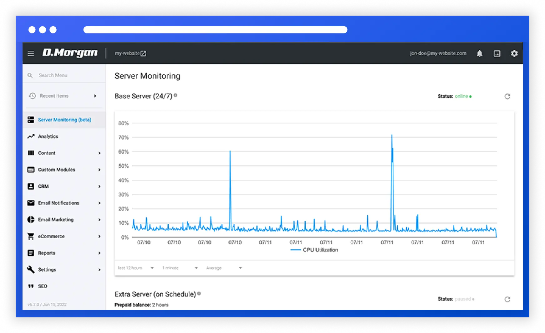Expand the Content submenu chevron
This screenshot has width=545, height=333.
(x=99, y=153)
